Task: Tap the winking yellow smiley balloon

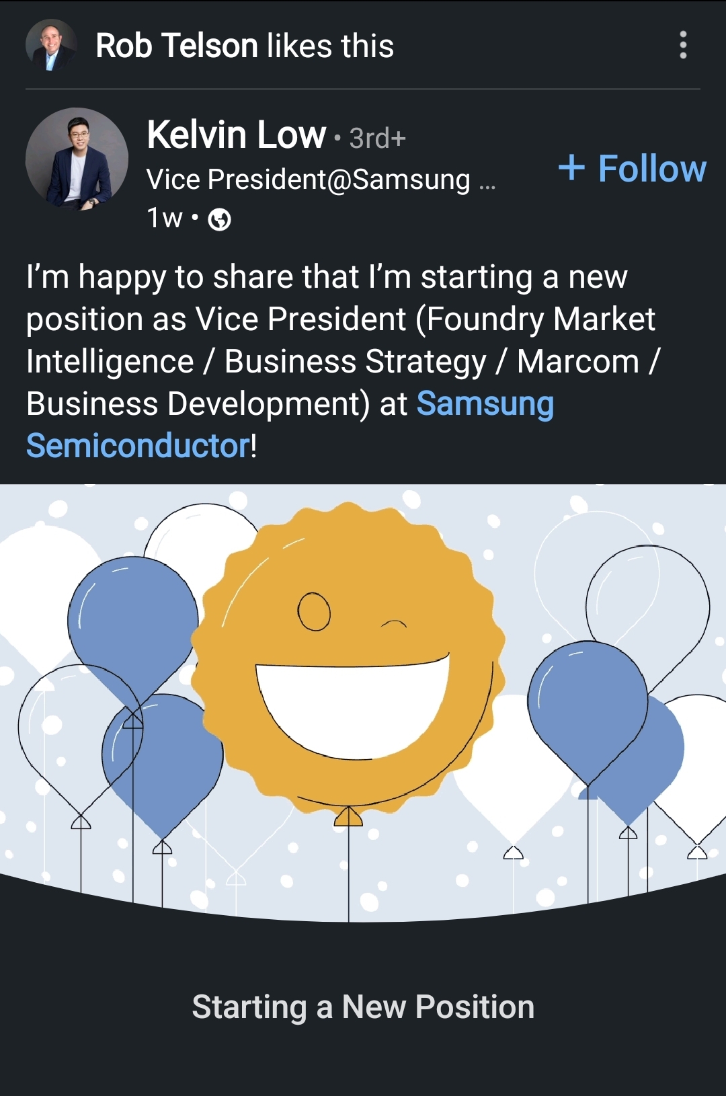Action: click(x=348, y=645)
